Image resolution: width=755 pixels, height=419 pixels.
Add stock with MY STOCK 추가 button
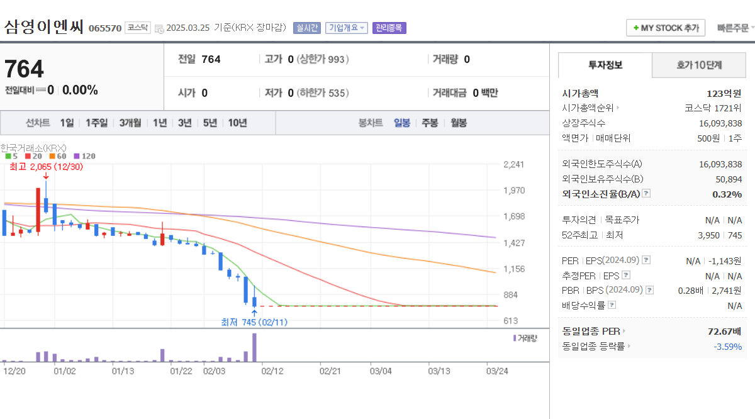click(666, 28)
